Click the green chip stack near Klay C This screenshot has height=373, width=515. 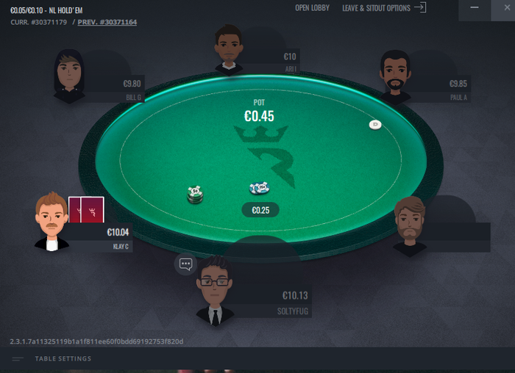pos(195,195)
